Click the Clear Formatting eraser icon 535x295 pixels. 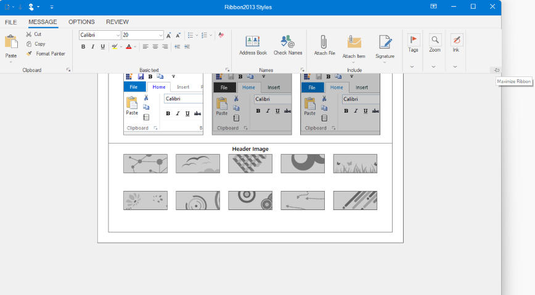tap(221, 35)
